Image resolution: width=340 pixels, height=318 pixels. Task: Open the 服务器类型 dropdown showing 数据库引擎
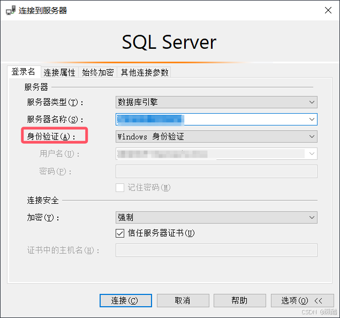[216, 102]
